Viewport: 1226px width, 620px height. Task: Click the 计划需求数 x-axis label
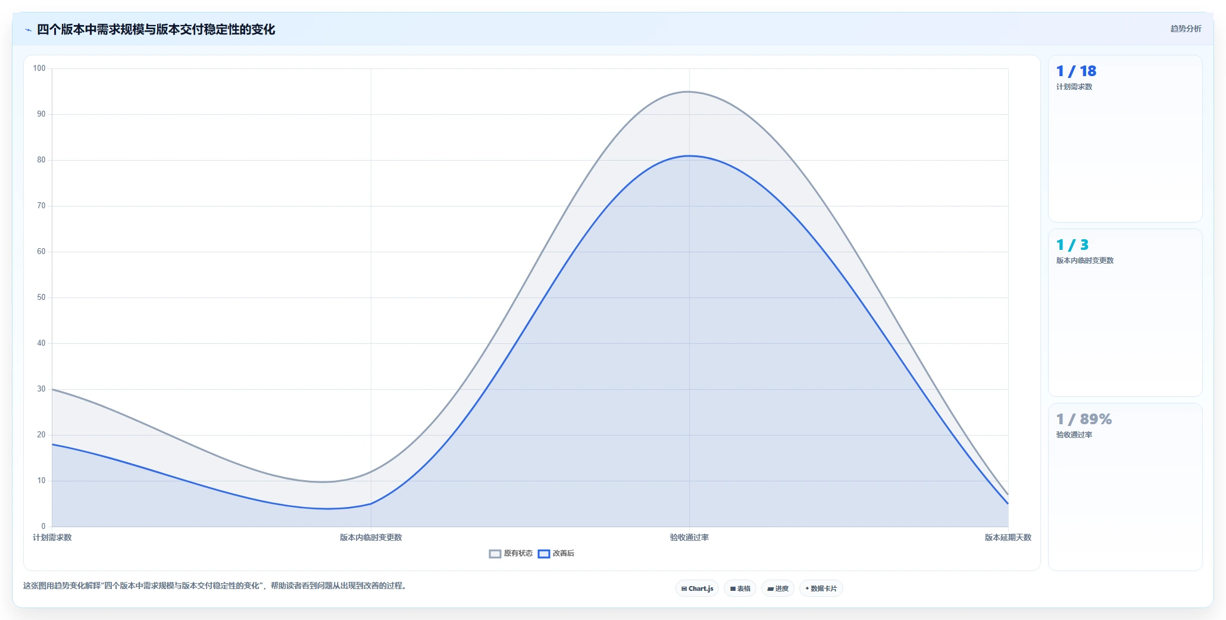(52, 537)
